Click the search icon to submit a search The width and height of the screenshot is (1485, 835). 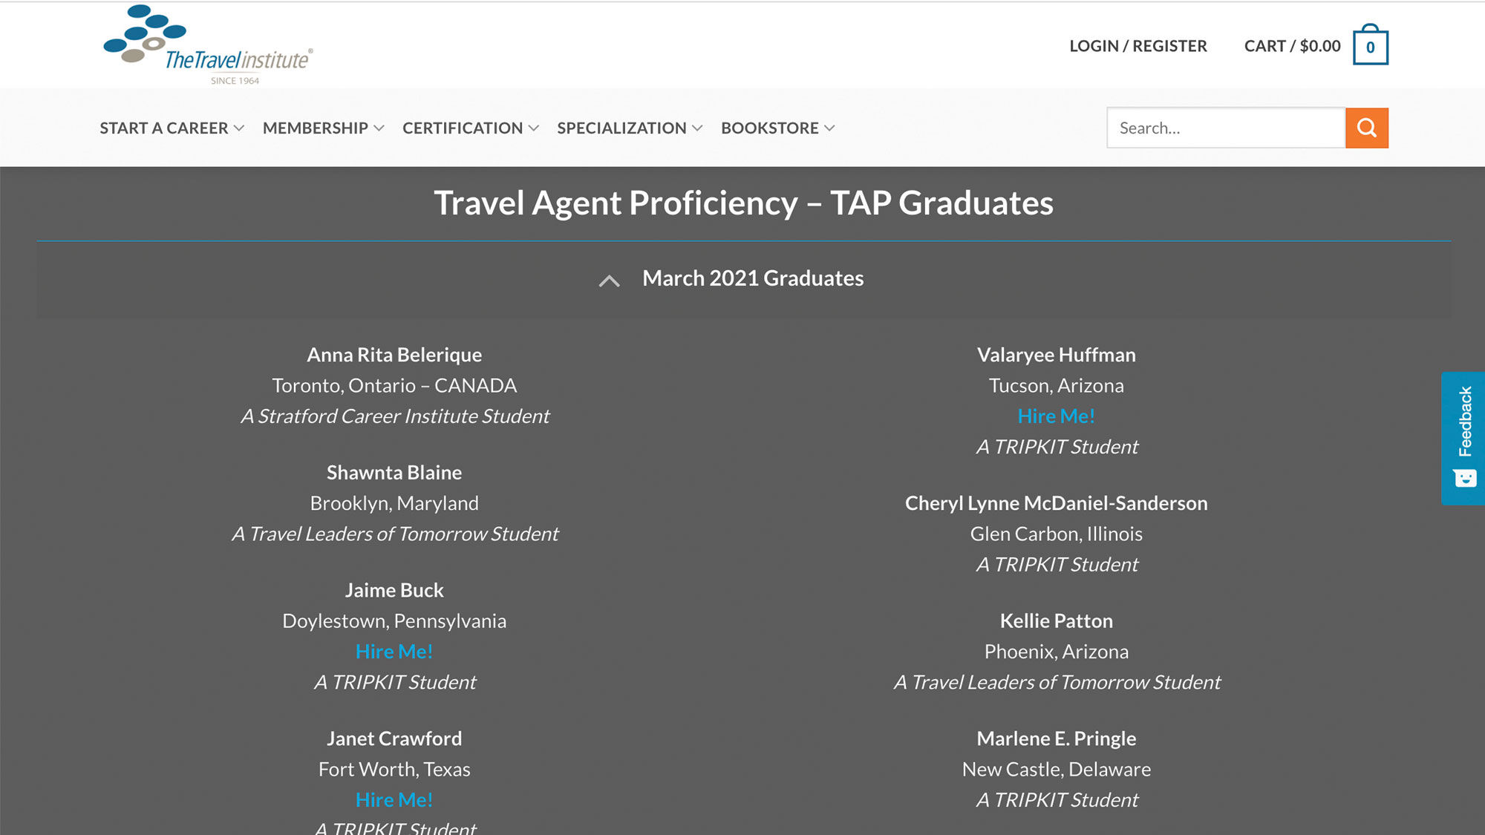(1367, 127)
